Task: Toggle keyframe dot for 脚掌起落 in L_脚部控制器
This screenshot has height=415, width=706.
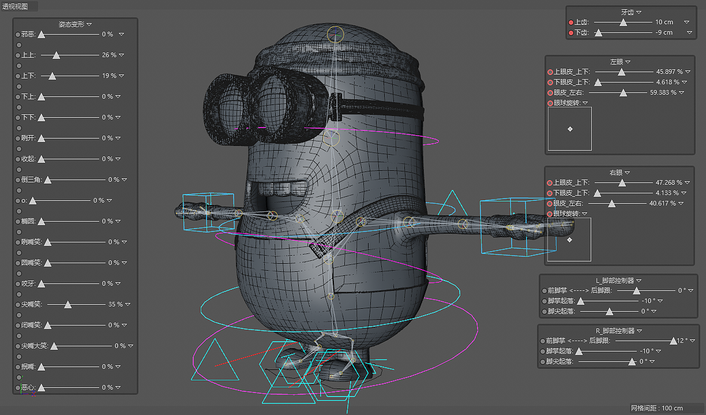Action: coord(543,301)
